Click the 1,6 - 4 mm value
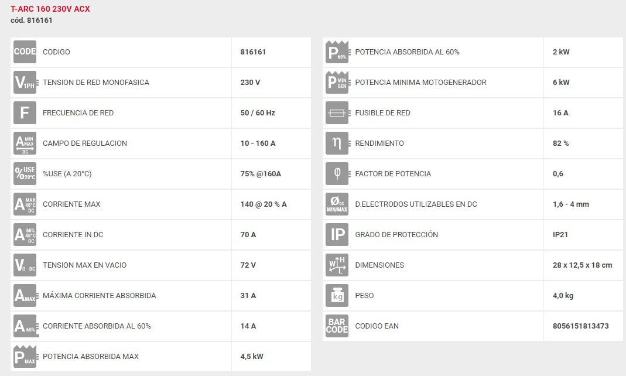This screenshot has height=376, width=626. pyautogui.click(x=571, y=204)
